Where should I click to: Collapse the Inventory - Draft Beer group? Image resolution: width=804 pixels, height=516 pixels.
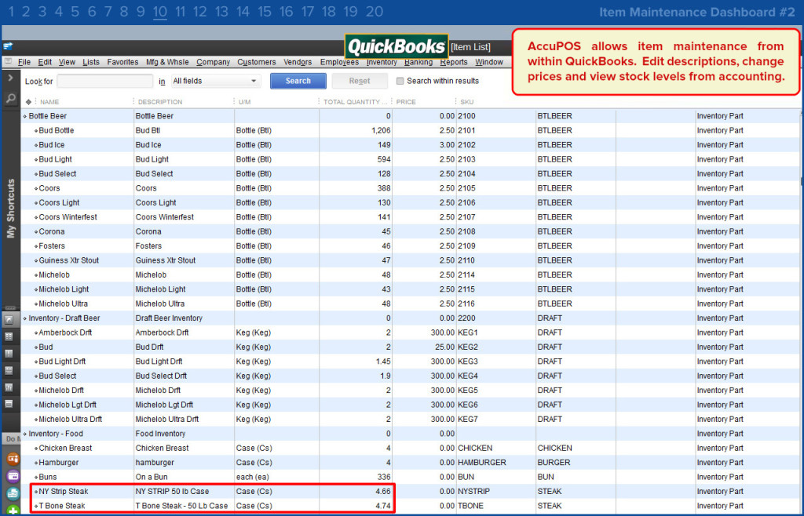coord(25,318)
